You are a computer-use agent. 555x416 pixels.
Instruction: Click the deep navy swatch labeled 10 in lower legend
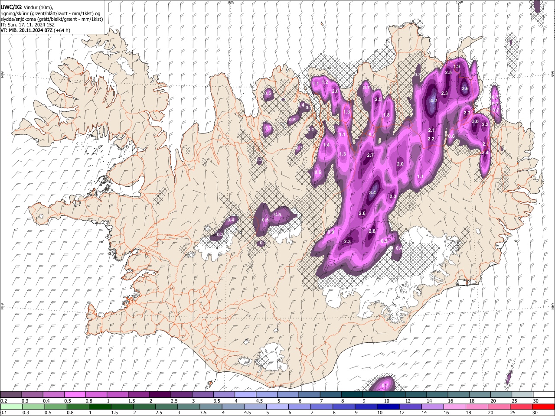point(388,407)
